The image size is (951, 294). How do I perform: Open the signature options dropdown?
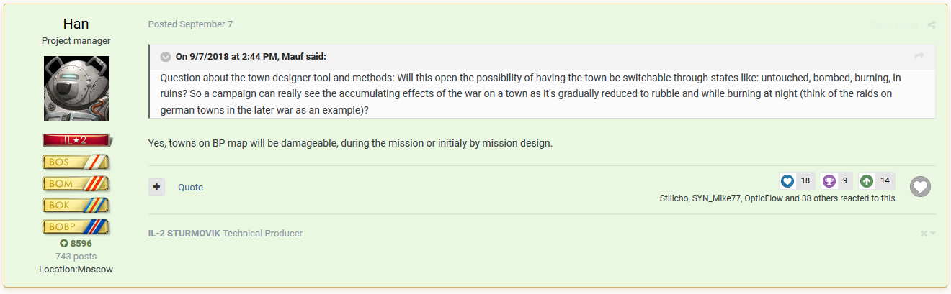click(928, 234)
